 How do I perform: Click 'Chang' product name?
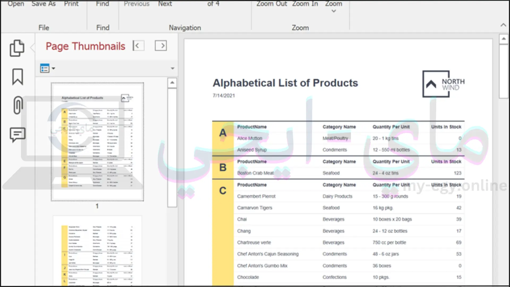click(244, 231)
